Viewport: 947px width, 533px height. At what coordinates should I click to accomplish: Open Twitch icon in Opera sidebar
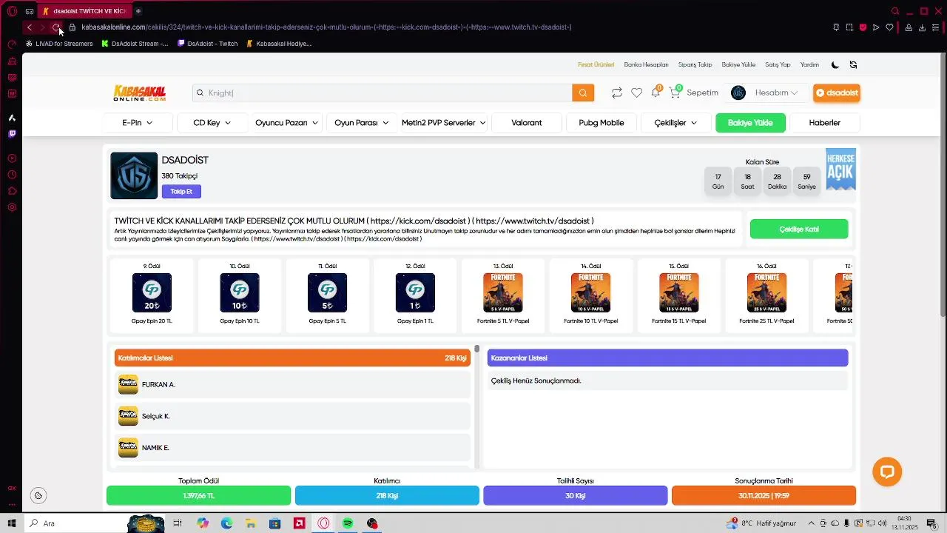pos(12,134)
